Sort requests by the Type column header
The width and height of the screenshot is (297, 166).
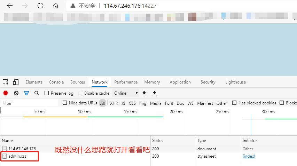218,141
